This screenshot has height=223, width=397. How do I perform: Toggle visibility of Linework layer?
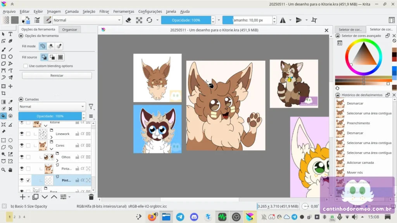(x=22, y=134)
